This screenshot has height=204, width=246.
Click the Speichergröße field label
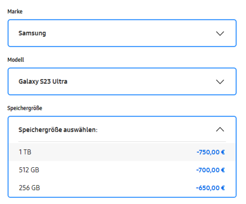point(25,108)
